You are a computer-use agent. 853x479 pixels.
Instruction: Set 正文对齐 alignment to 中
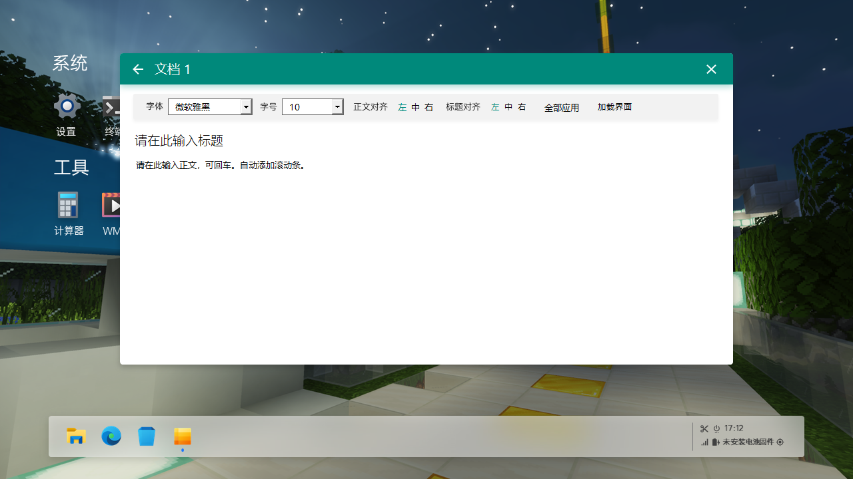(416, 107)
